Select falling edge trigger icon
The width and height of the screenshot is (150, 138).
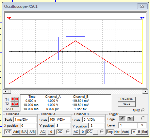pos(130,119)
